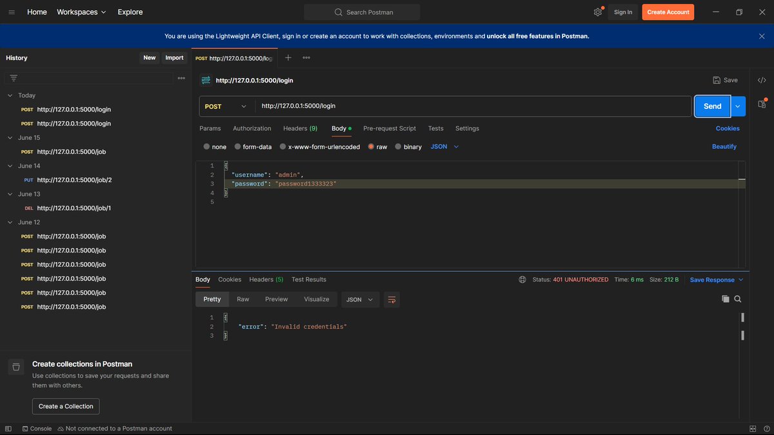The width and height of the screenshot is (774, 435).
Task: Copy response body with copy icon
Action: pyautogui.click(x=726, y=299)
